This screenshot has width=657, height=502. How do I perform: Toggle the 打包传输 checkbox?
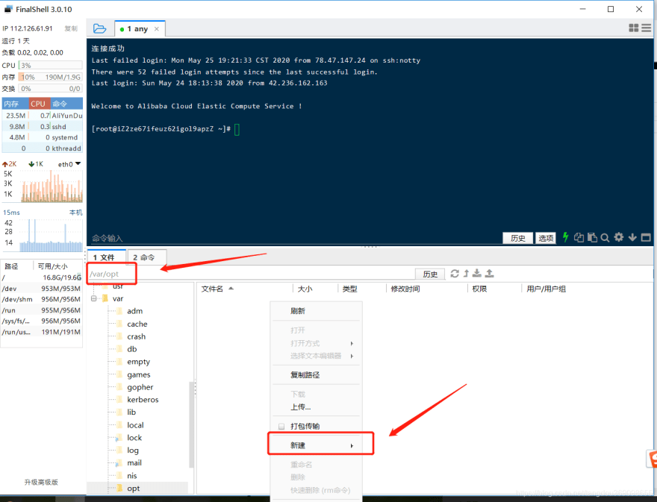pyautogui.click(x=281, y=426)
